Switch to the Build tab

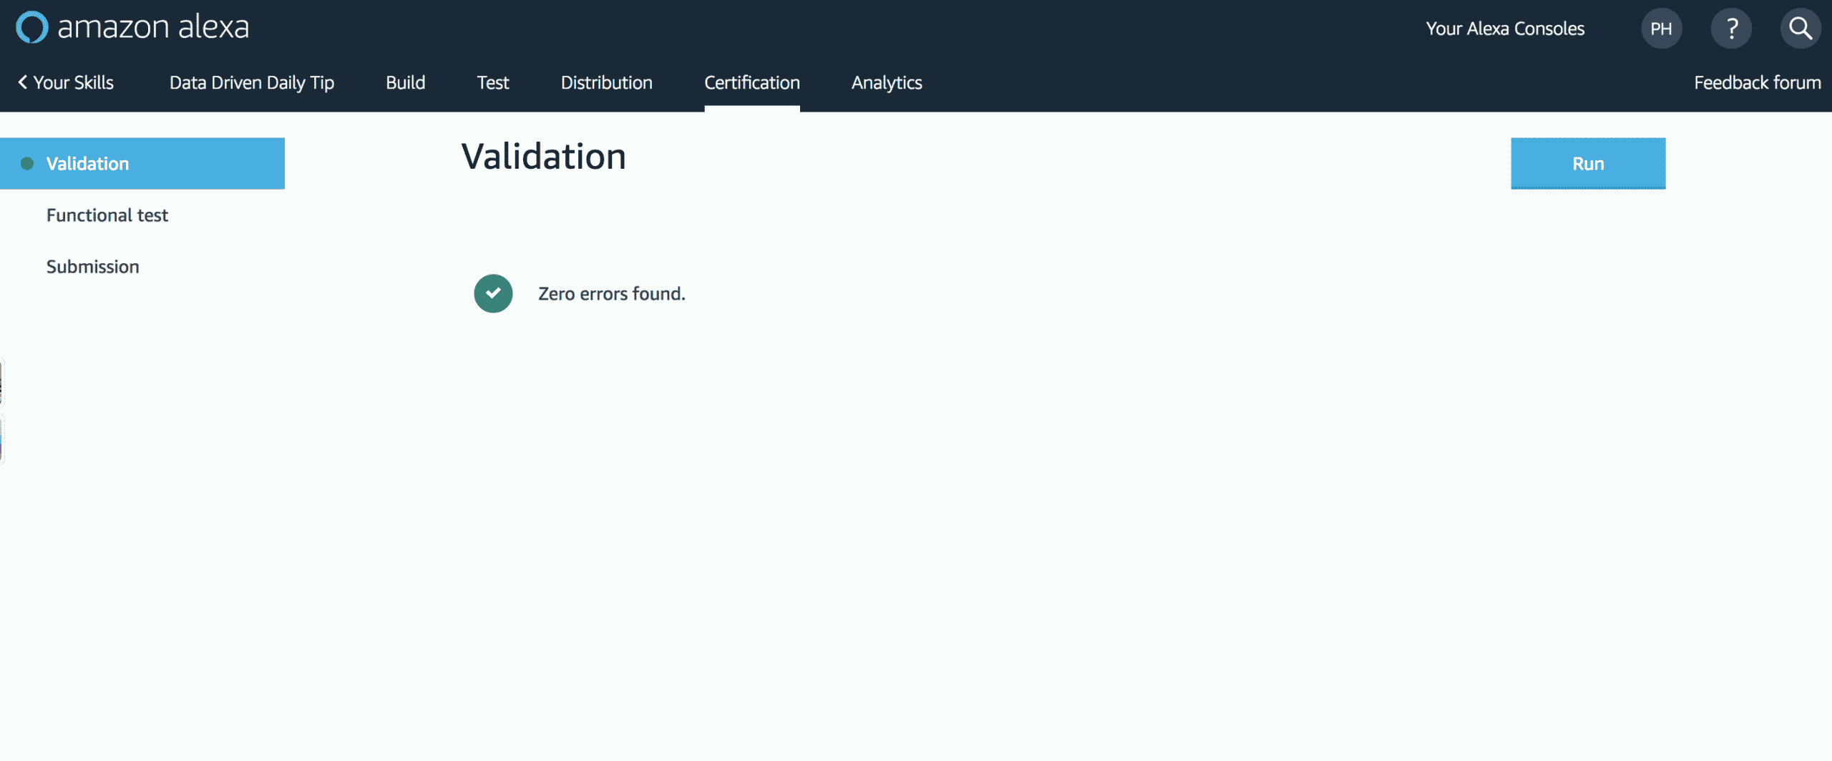405,83
